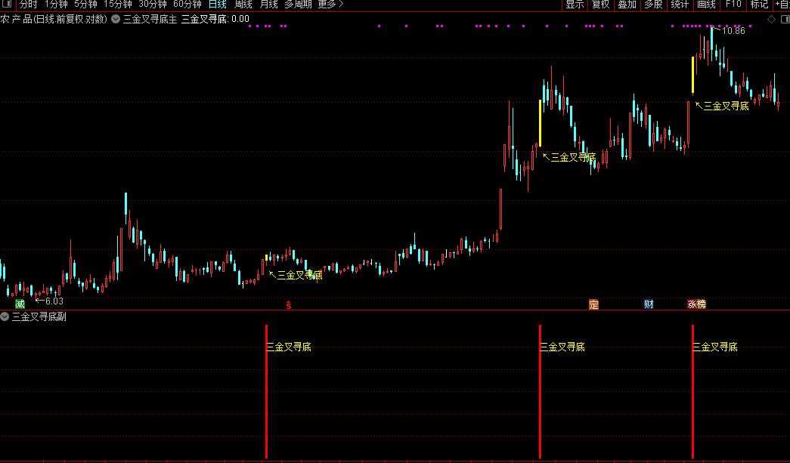Click the rightmost 三金叉寻底 label in main chart
This screenshot has width=790, height=463.
point(726,106)
